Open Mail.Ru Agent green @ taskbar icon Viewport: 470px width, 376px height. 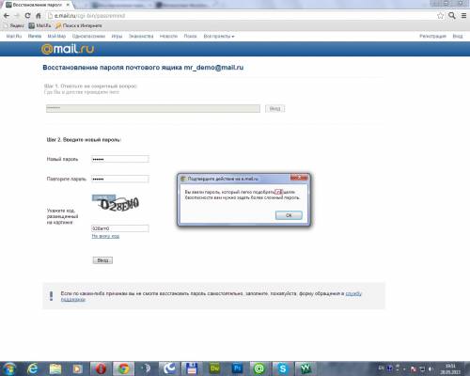259,368
